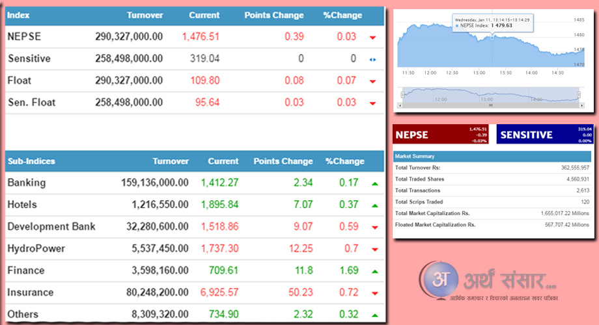
Task: Click the NEPSE row label
Action: pyautogui.click(x=24, y=36)
